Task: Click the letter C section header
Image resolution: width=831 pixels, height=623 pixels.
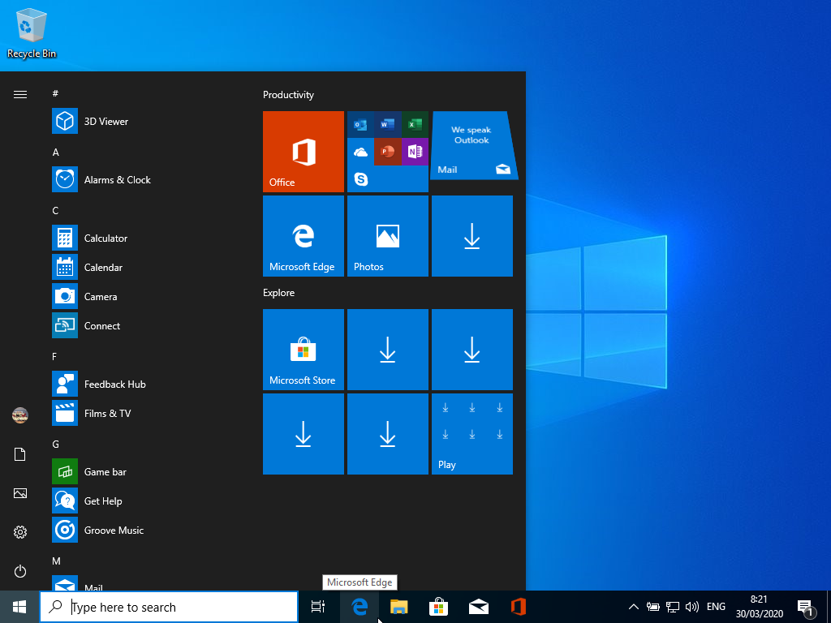Action: (55, 211)
